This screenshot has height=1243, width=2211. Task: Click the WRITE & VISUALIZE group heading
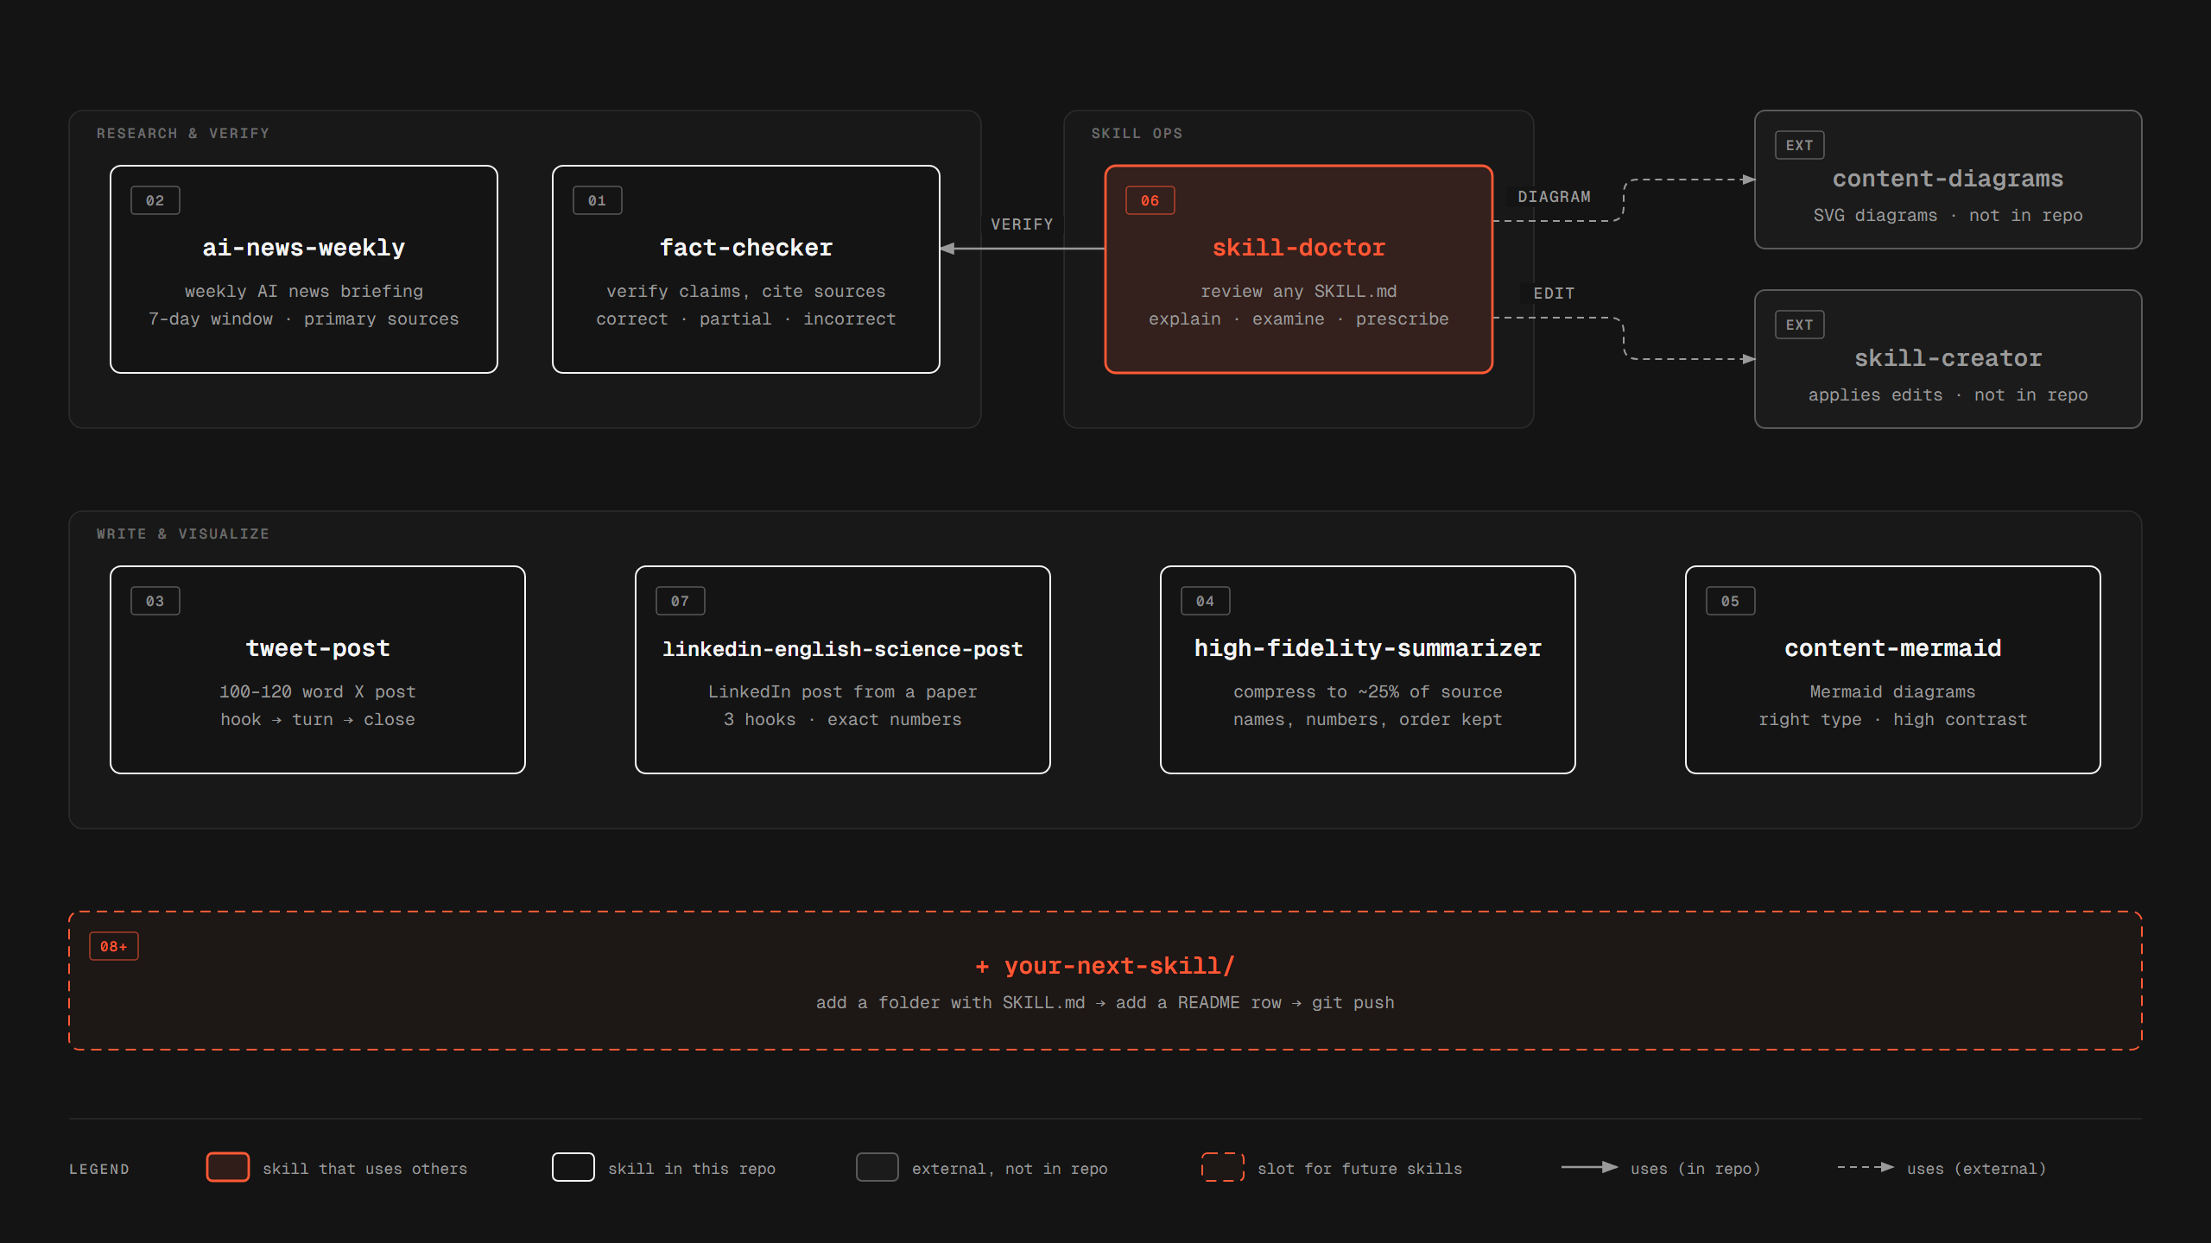183,534
